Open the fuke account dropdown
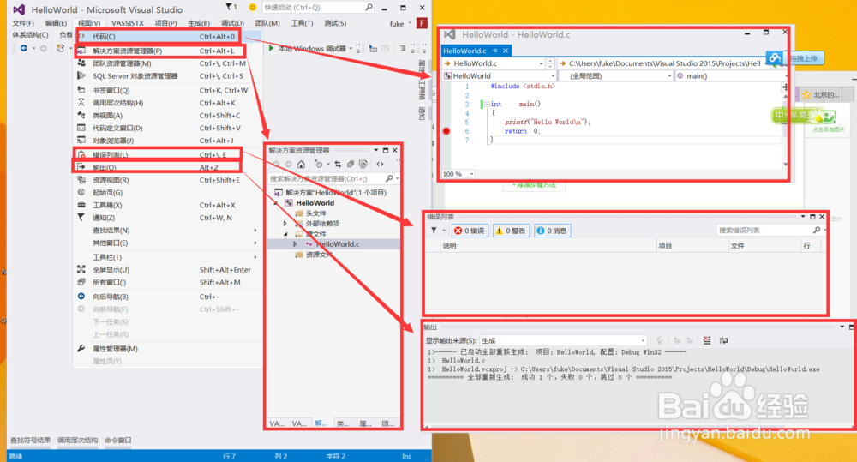Image resolution: width=857 pixels, height=462 pixels. coord(400,23)
